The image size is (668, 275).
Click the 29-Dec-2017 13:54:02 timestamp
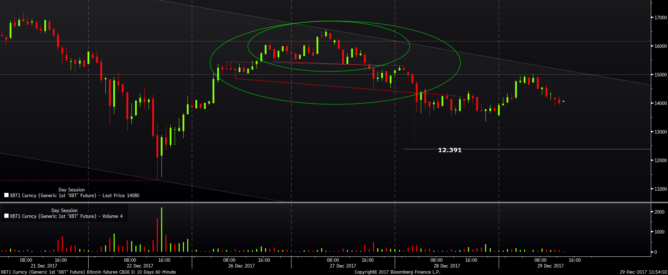click(x=643, y=272)
